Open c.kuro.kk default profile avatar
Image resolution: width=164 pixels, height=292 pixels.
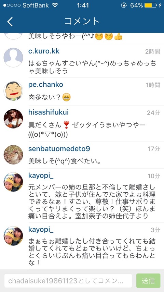coord(13,58)
